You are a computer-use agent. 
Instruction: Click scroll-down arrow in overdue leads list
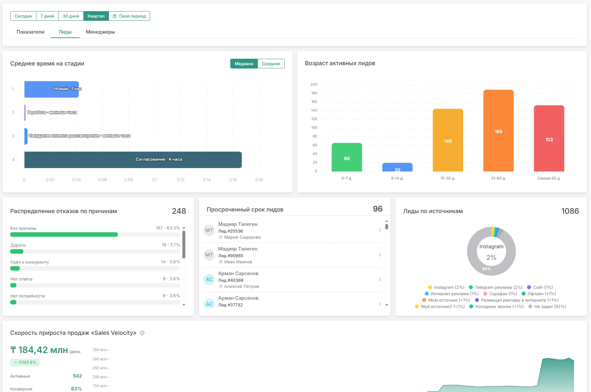387,305
